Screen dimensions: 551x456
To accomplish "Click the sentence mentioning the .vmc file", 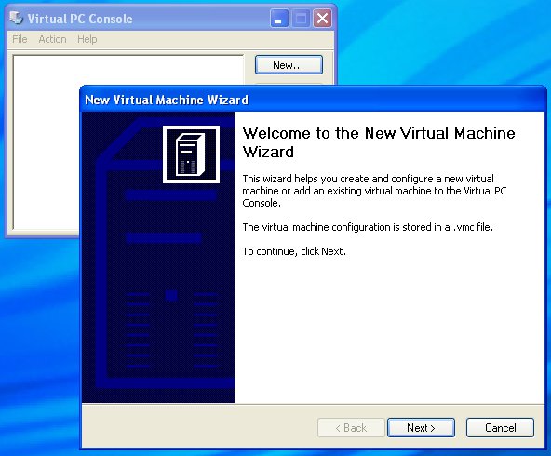I will (368, 227).
